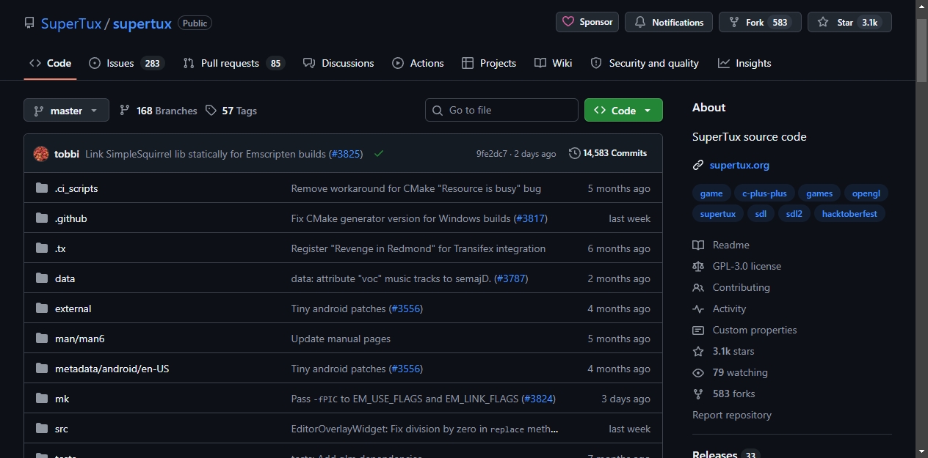This screenshot has width=928, height=458.
Task: Open the src folder
Action: 62,429
